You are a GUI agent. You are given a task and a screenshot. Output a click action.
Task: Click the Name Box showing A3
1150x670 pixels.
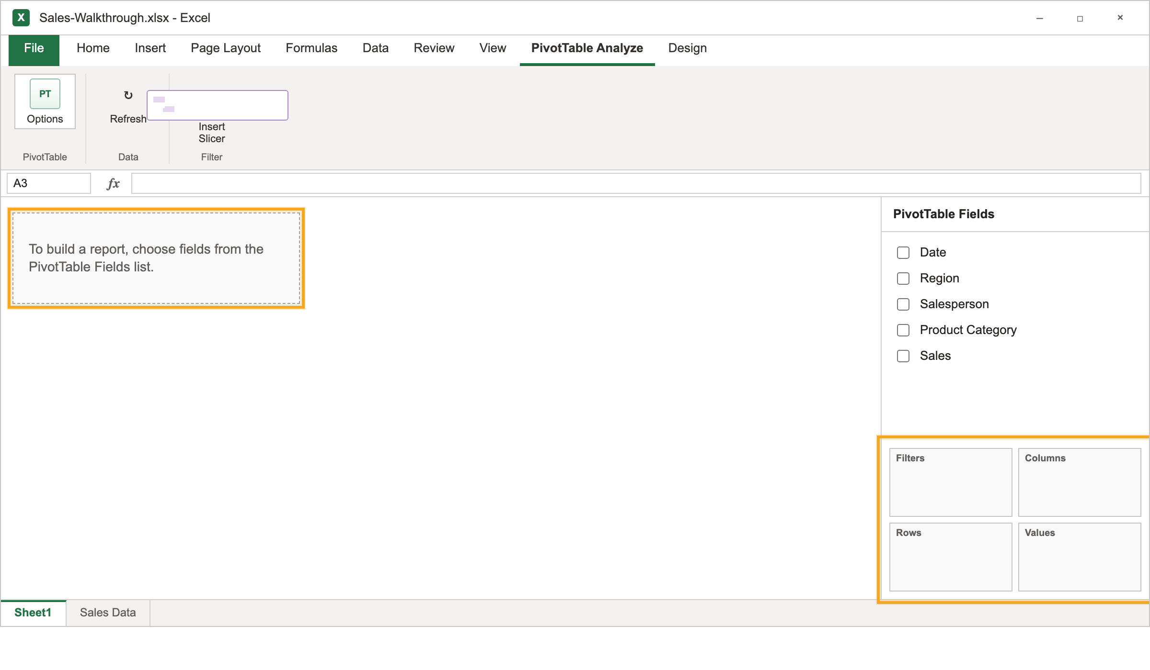coord(49,183)
